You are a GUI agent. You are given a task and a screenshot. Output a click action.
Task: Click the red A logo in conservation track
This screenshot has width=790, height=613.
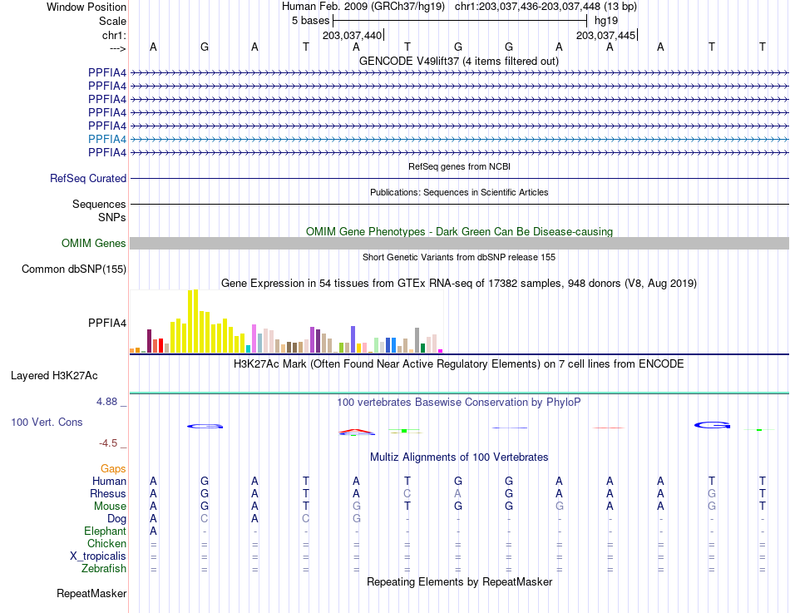click(356, 431)
